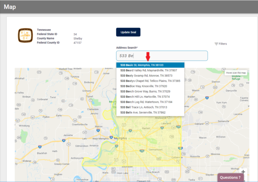Click the Olive Branch map label
258x182 pixels.
coord(153,172)
